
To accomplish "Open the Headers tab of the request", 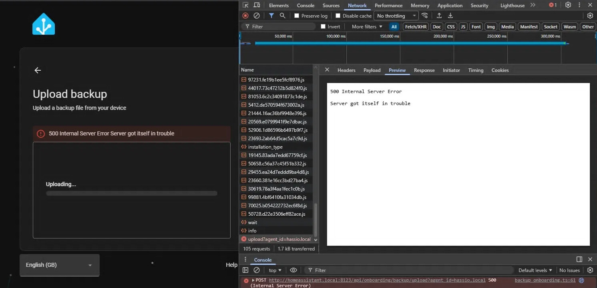I will click(346, 70).
